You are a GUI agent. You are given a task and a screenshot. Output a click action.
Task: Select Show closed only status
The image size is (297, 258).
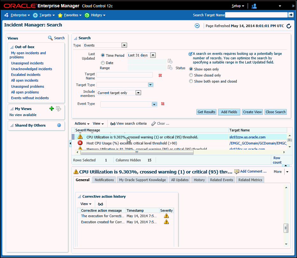click(191, 75)
